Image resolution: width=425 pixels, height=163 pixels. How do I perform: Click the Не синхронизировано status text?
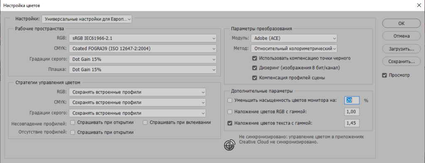(301, 139)
